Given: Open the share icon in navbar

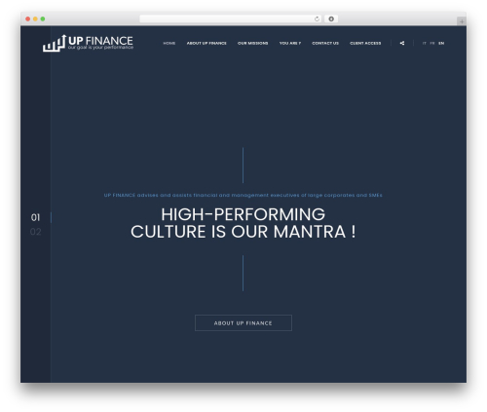Looking at the screenshot, I should click(402, 43).
